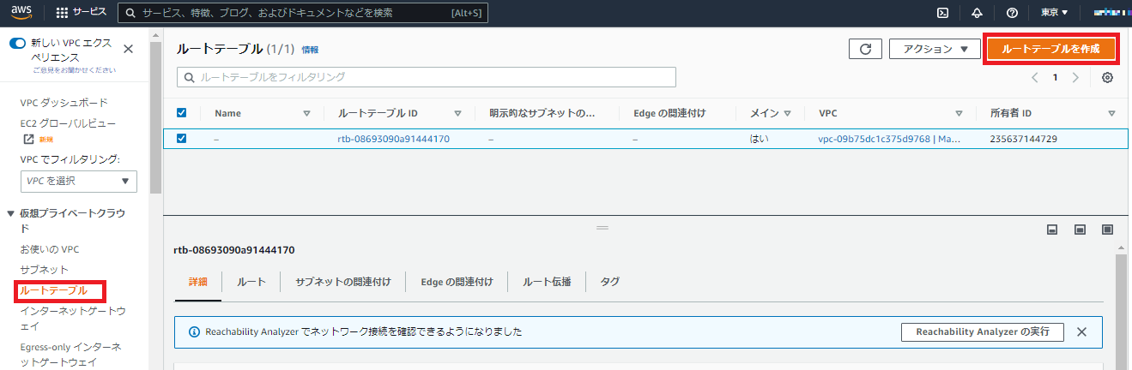Click the ルートテーブルを作成 button
1132x370 pixels.
point(1050,49)
